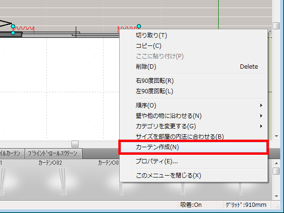Switch to the ブラインド・ロールスクリーン tab
The image size is (284, 213).
click(x=53, y=153)
